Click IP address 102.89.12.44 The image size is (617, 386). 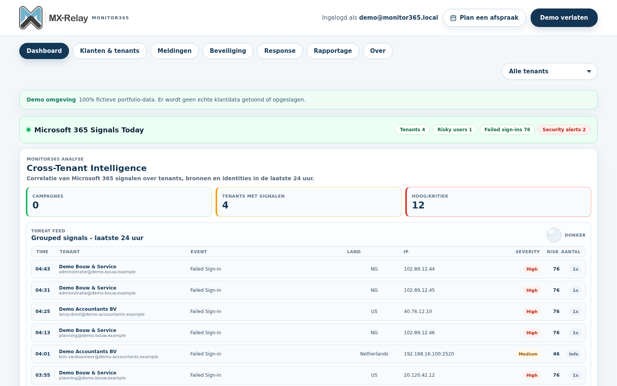[419, 269]
